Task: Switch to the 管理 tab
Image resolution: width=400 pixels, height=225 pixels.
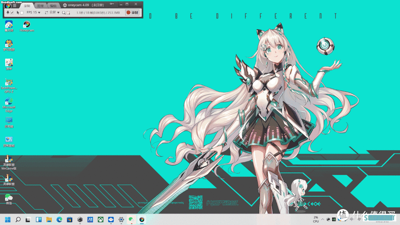Action: click(x=40, y=6)
